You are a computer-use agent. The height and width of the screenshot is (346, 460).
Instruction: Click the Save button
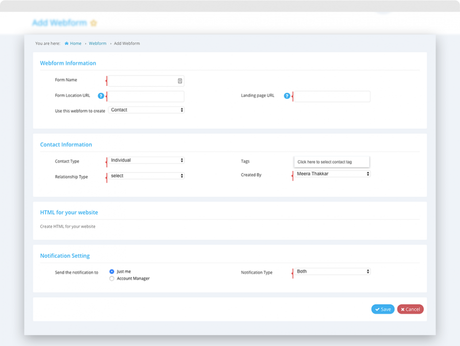[x=382, y=309]
